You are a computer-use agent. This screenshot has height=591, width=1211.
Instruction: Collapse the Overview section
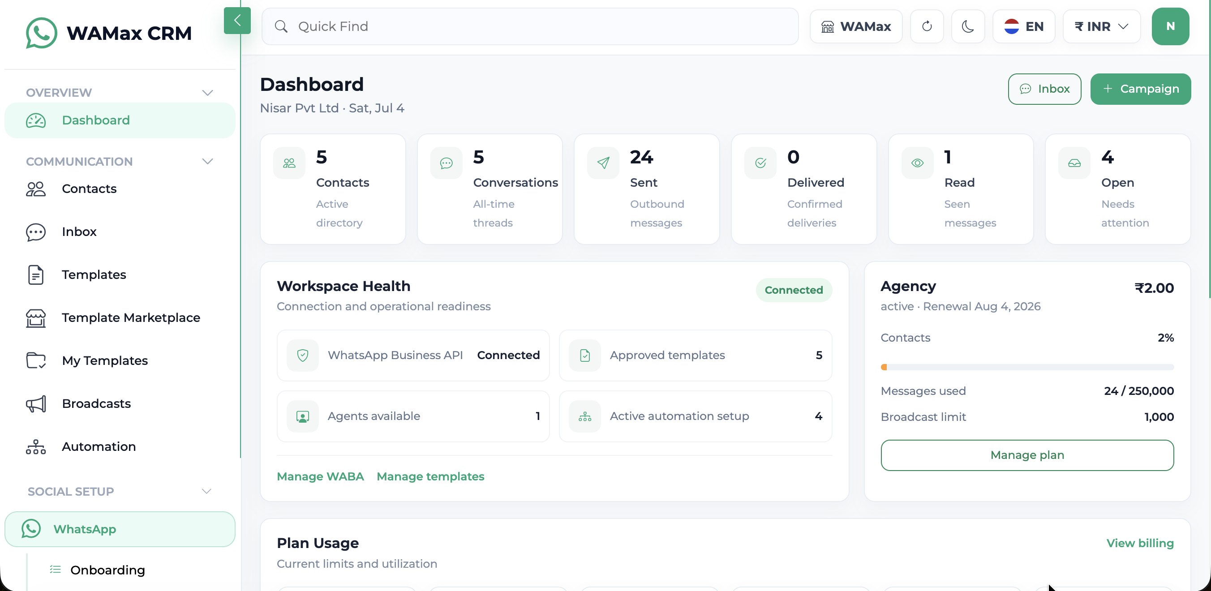pos(207,93)
